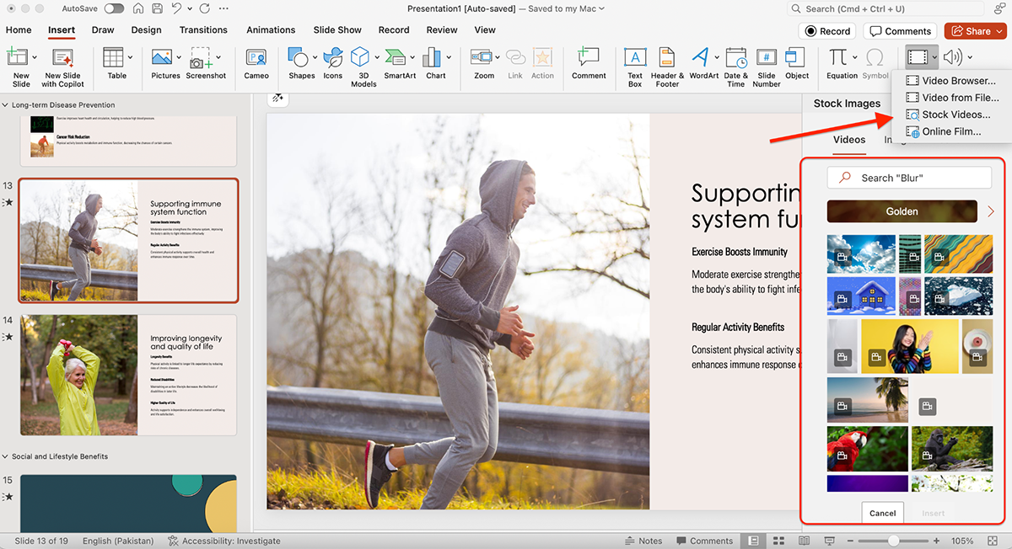Image resolution: width=1012 pixels, height=549 pixels.
Task: Click the Cameo icon in ribbon
Action: click(256, 62)
